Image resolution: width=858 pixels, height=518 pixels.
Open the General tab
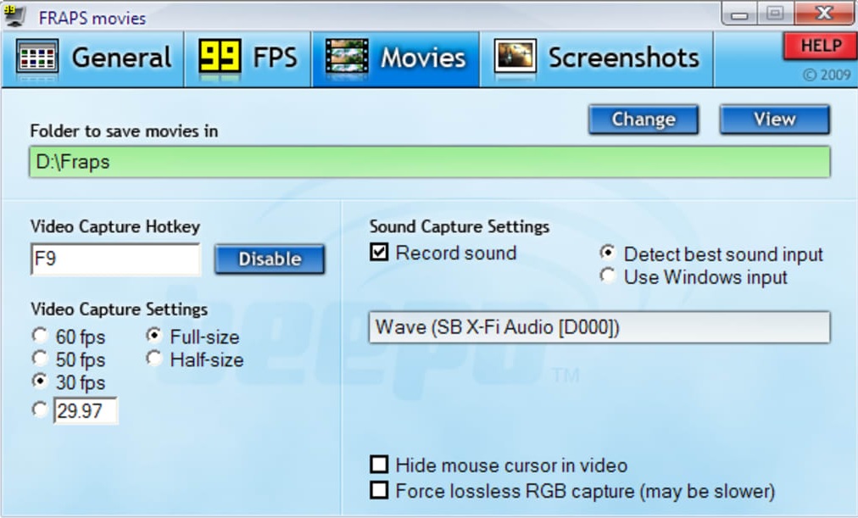click(x=92, y=58)
